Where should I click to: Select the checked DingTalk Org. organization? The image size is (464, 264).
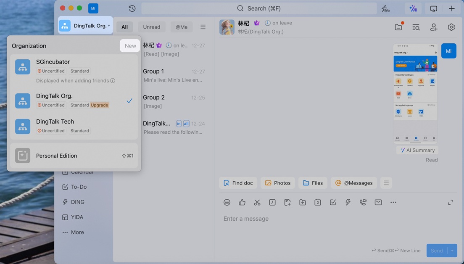pyautogui.click(x=74, y=100)
